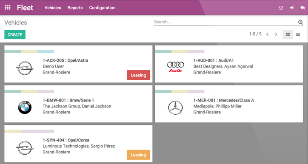
Task: Open the chat conversations icon
Action: click(302, 8)
